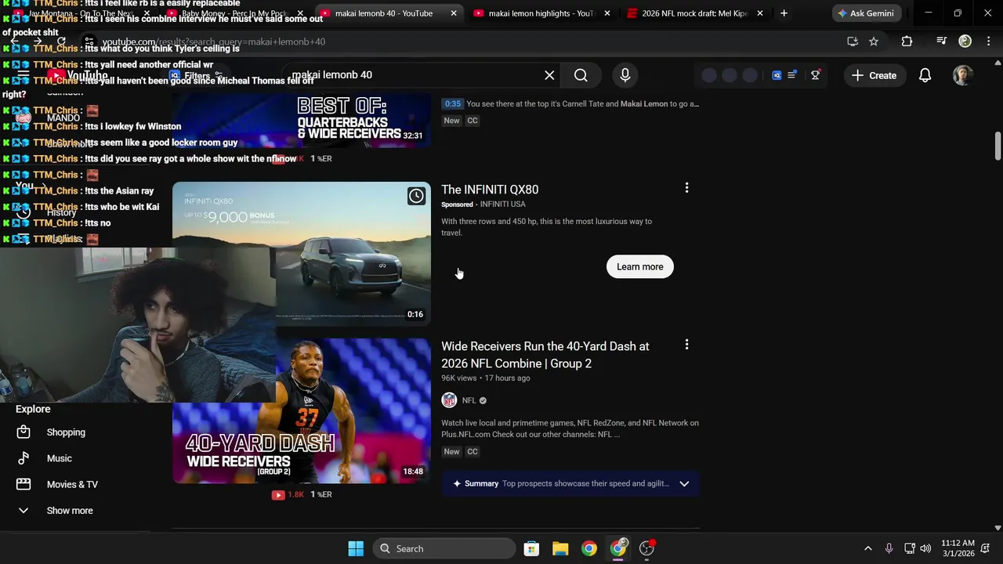
Task: Open Shopping in the Explore sidebar
Action: pos(66,432)
